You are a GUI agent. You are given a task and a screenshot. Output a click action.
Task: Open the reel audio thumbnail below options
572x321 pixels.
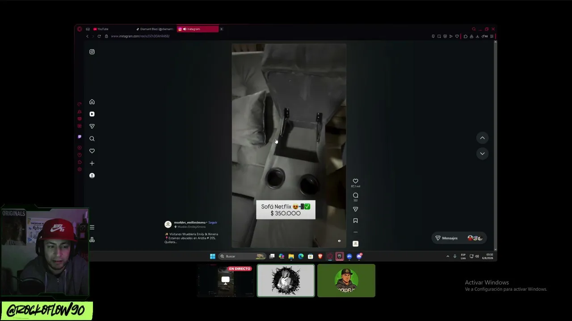pyautogui.click(x=355, y=243)
